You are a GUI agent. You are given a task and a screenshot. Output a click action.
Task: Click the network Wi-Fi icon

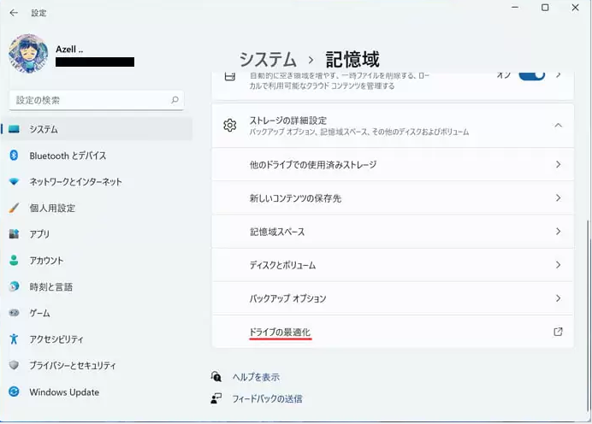14,182
